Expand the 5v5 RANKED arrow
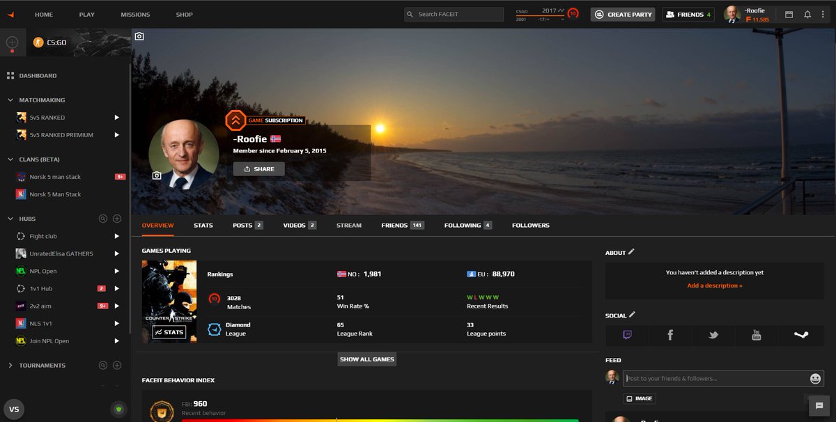 (x=117, y=118)
